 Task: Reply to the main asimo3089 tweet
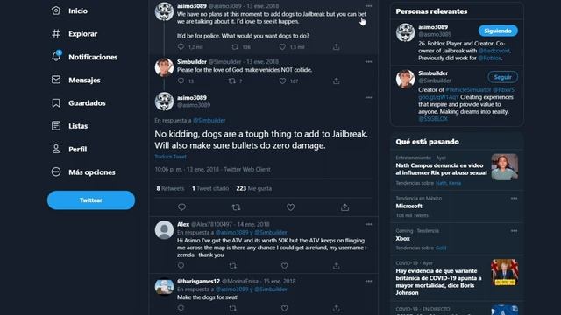pyautogui.click(x=181, y=207)
